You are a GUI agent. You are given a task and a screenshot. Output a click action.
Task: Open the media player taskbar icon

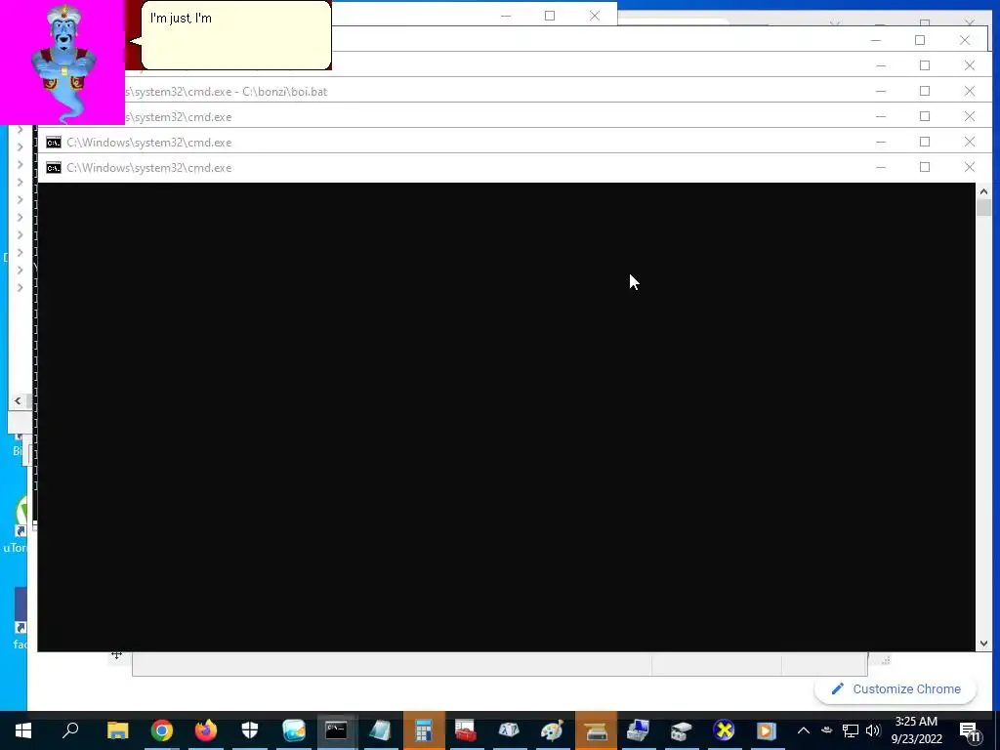[767, 730]
